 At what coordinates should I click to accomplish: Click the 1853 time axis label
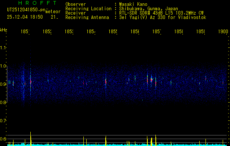click(69, 31)
